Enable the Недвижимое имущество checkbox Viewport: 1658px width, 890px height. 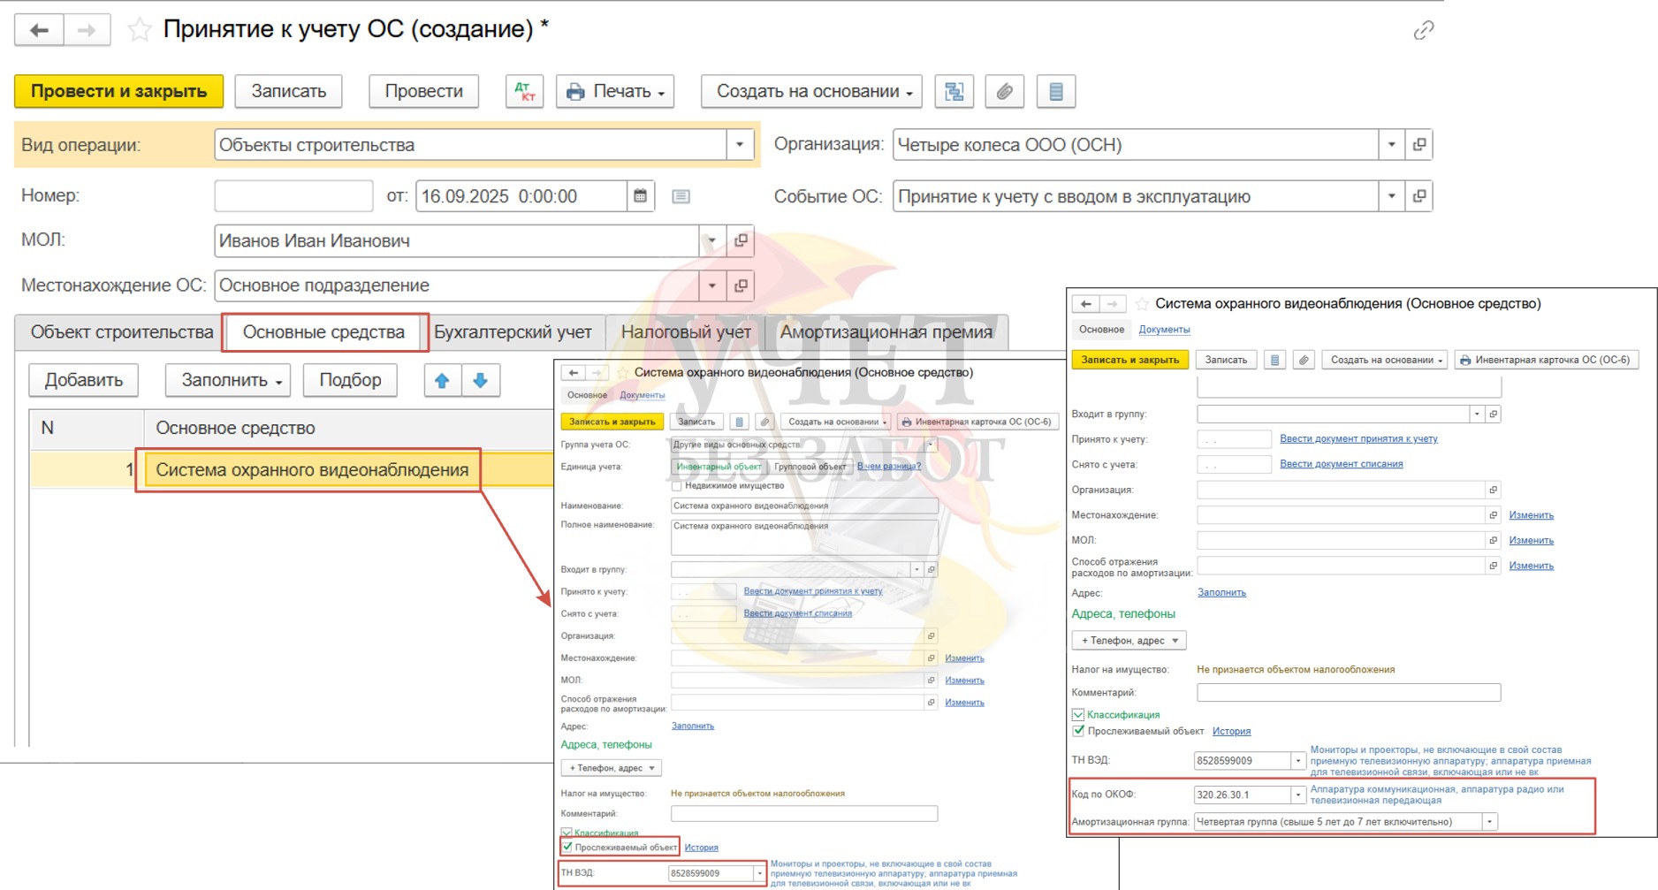(x=677, y=486)
